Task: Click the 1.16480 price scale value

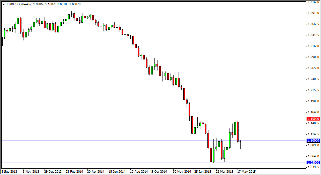Action: pyautogui.click(x=313, y=112)
